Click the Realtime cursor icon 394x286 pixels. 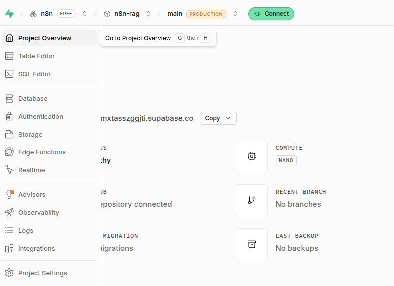(x=9, y=170)
